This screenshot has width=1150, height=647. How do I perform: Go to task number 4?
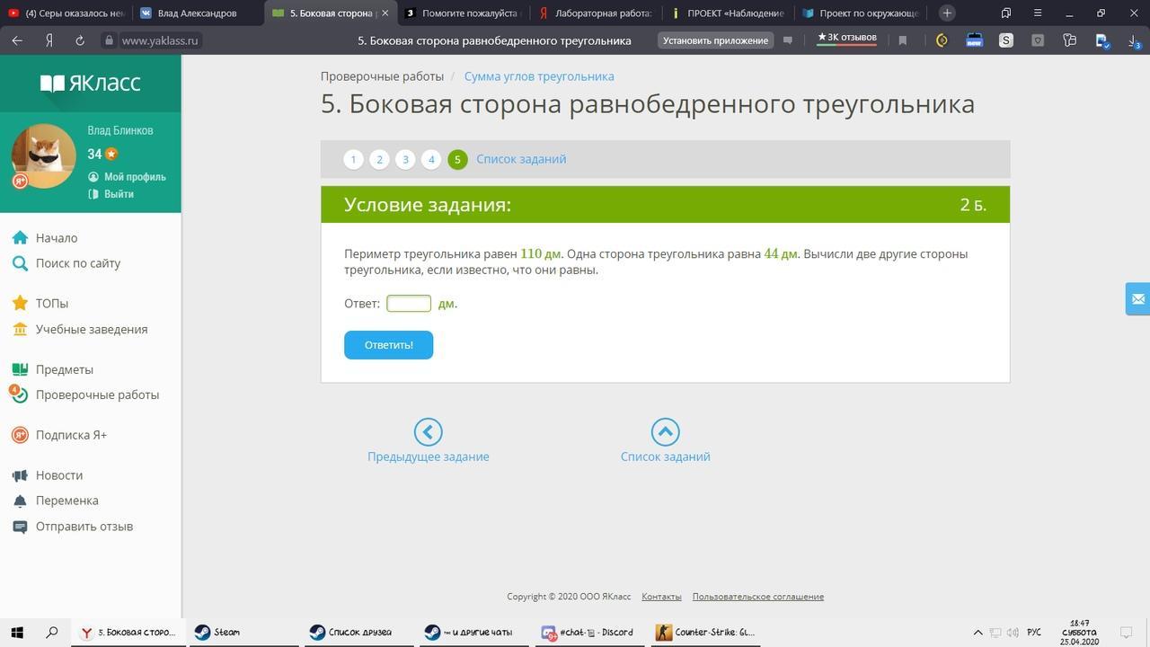click(431, 159)
